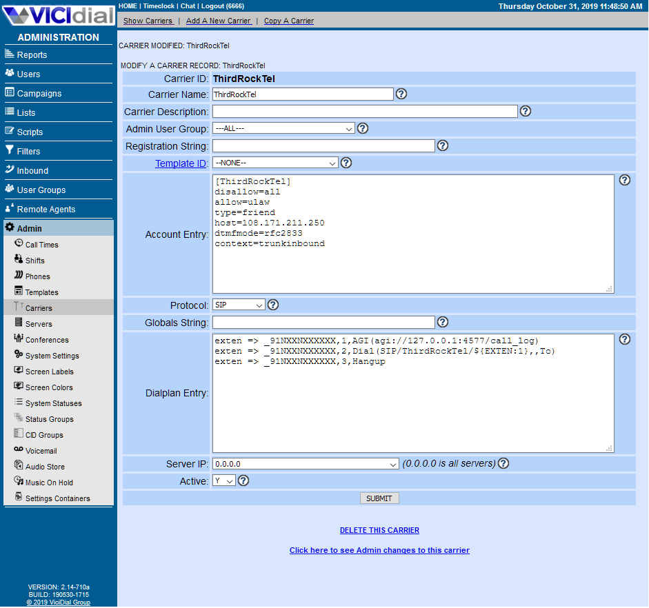The width and height of the screenshot is (649, 608).
Task: Open help for Active setting
Action: coord(243,480)
